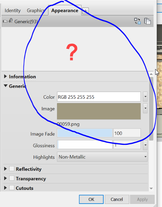Click the scrollbar down arrow
162x207 pixels.
coord(151,189)
